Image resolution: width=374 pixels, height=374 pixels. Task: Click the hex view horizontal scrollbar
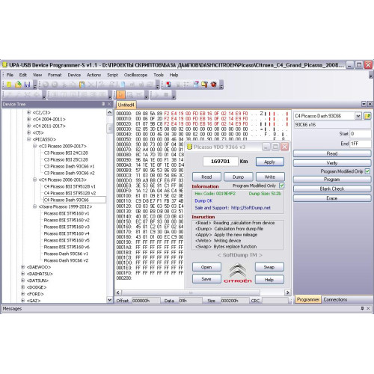click(x=191, y=292)
